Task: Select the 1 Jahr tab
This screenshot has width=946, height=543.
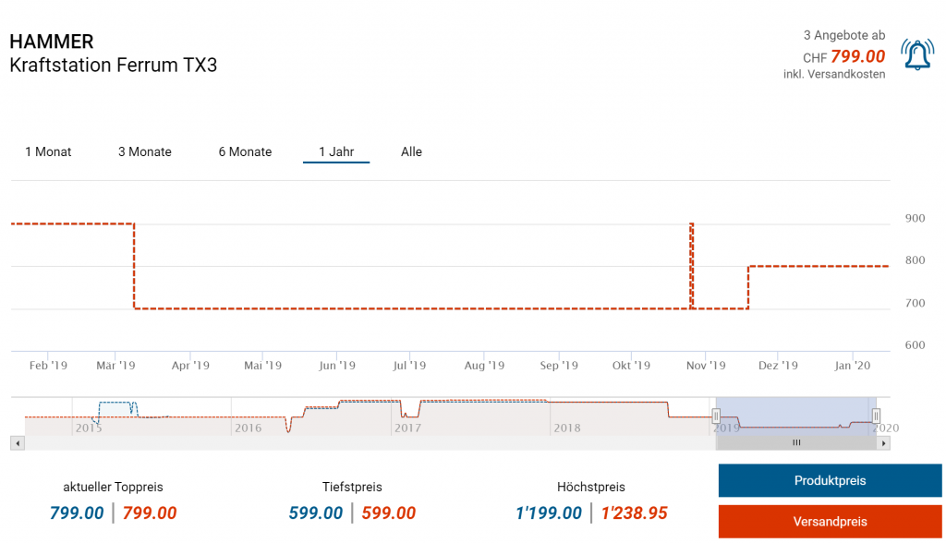Action: pos(336,151)
